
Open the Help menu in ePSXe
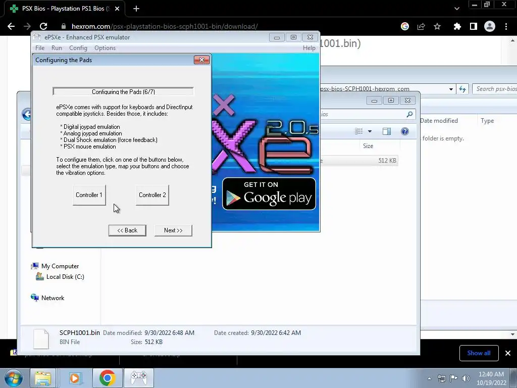tap(309, 48)
